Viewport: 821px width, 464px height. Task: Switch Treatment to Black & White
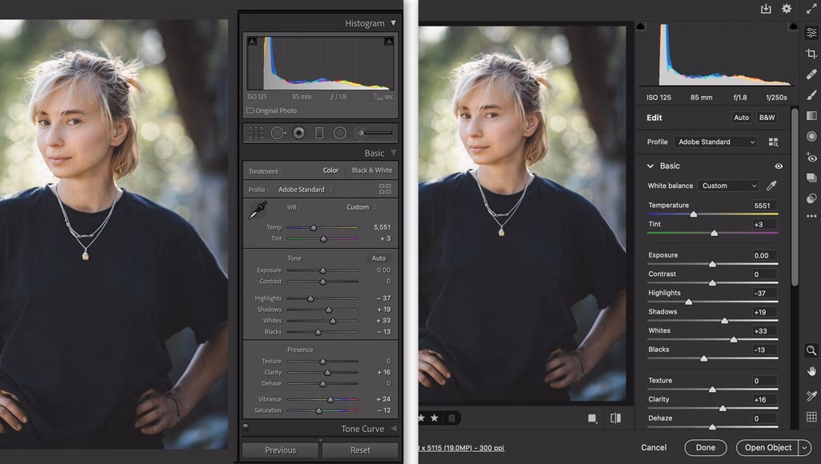point(371,170)
